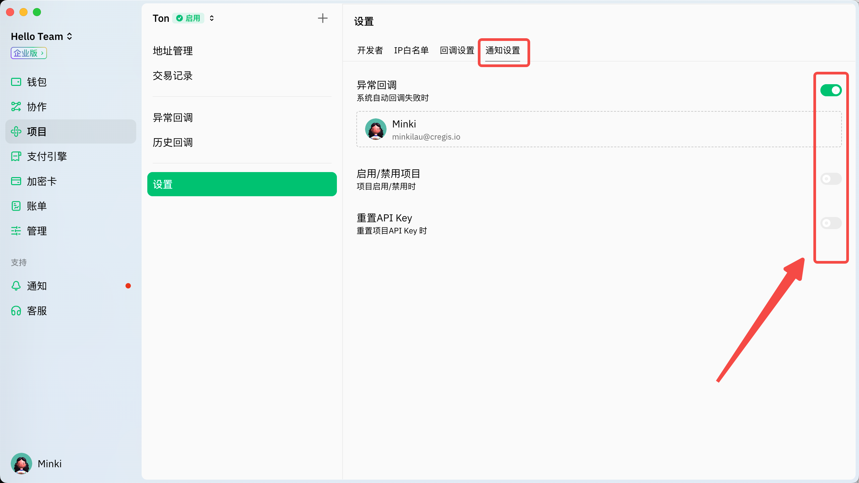Click the wallet icon next to 钱包

tap(16, 82)
